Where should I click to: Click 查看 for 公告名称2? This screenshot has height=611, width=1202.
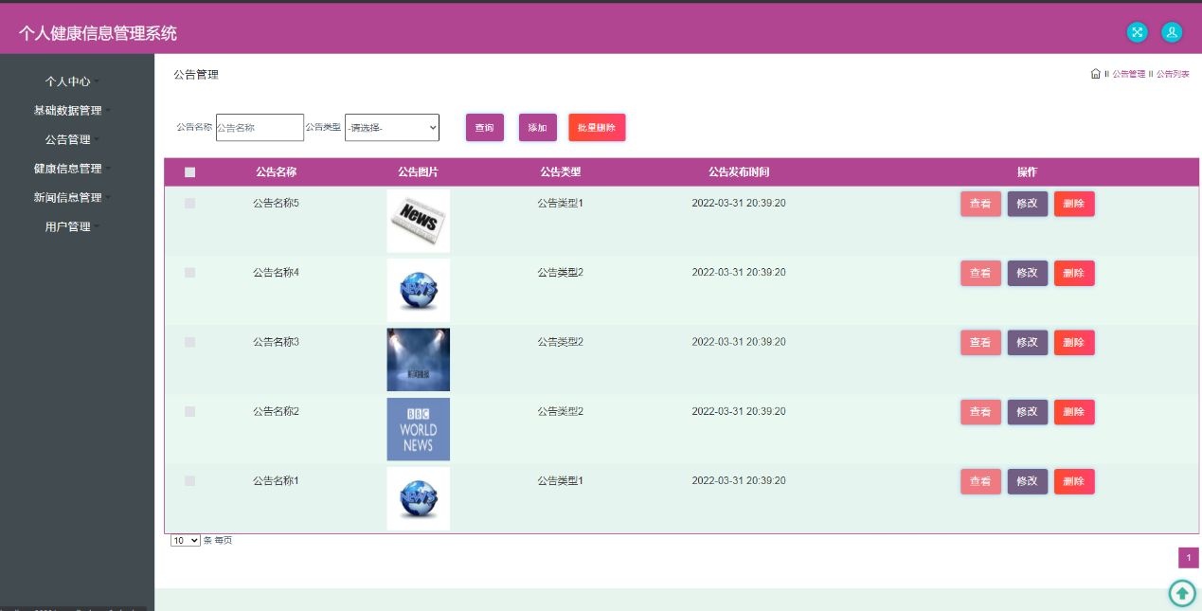click(x=980, y=412)
